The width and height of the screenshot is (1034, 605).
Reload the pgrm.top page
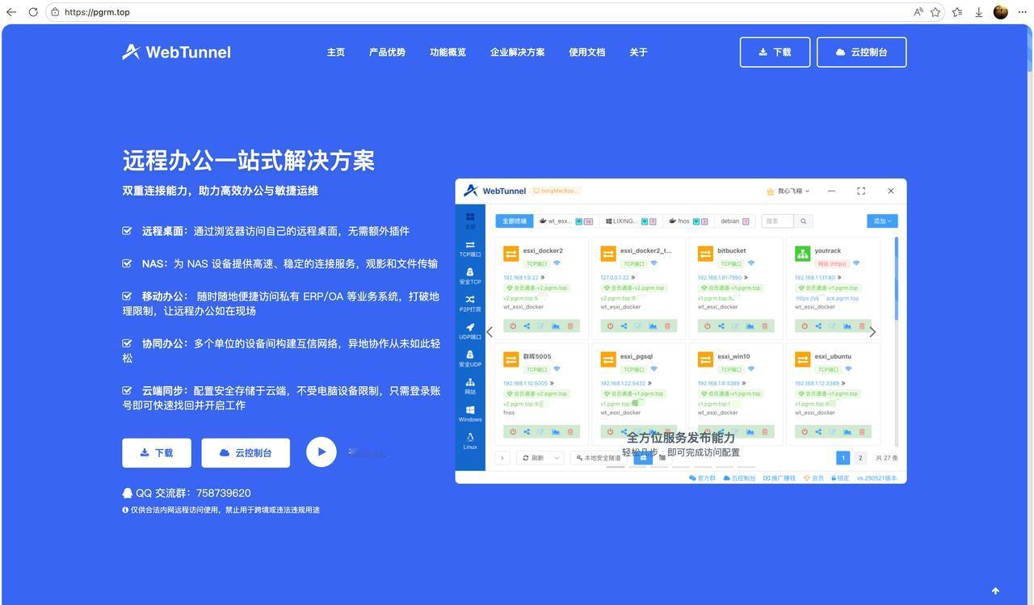point(32,12)
